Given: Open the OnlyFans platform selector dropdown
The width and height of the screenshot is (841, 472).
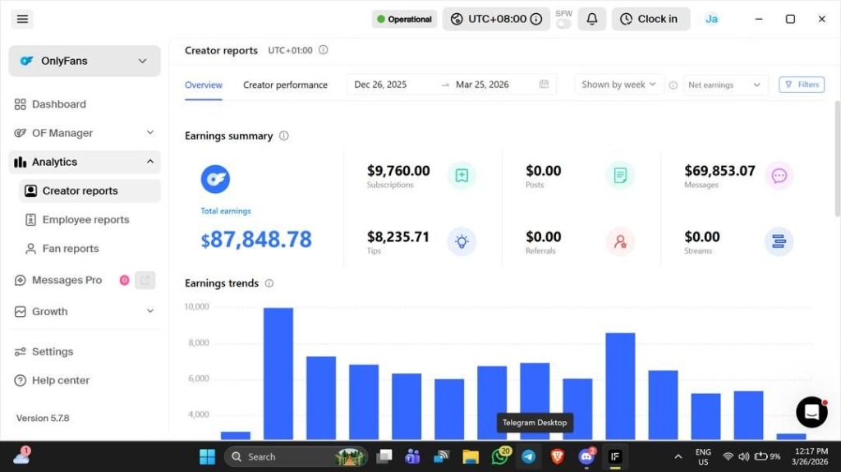Looking at the screenshot, I should [x=85, y=61].
